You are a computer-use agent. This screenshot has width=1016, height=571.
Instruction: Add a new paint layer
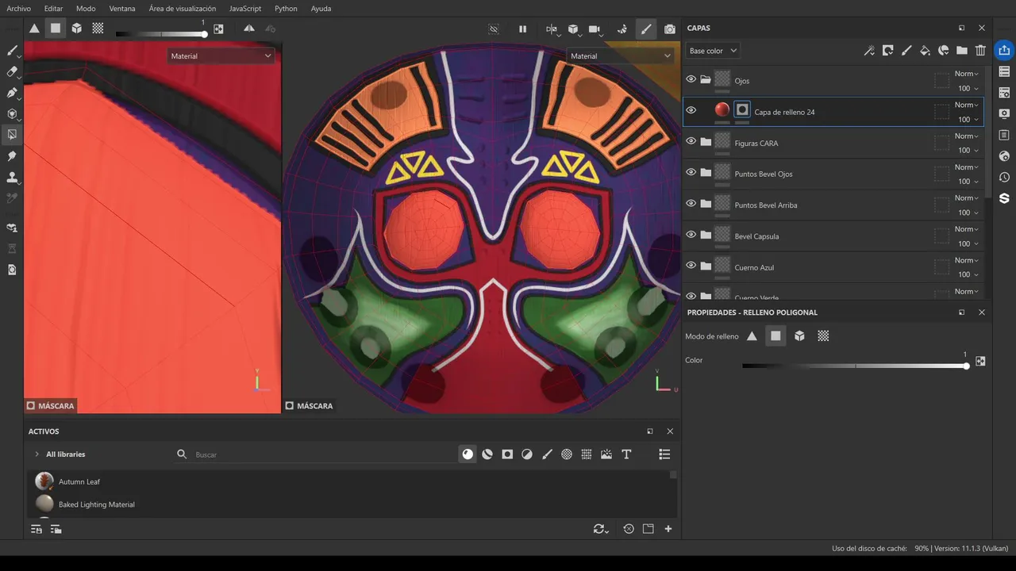pos(906,51)
